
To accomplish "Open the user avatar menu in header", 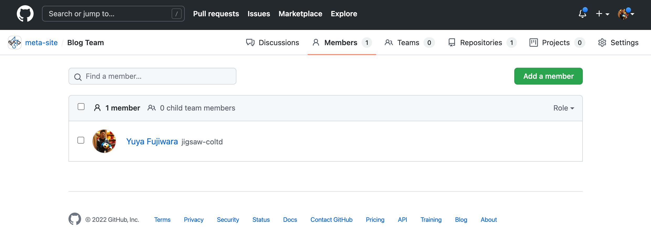I will (626, 14).
